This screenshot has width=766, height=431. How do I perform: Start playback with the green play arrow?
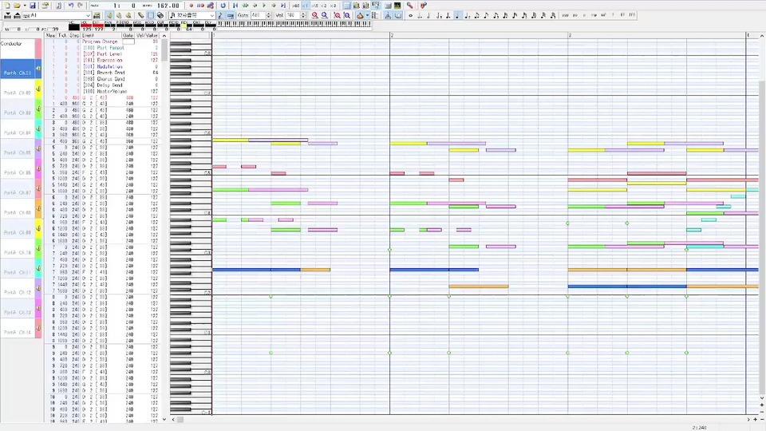264,6
